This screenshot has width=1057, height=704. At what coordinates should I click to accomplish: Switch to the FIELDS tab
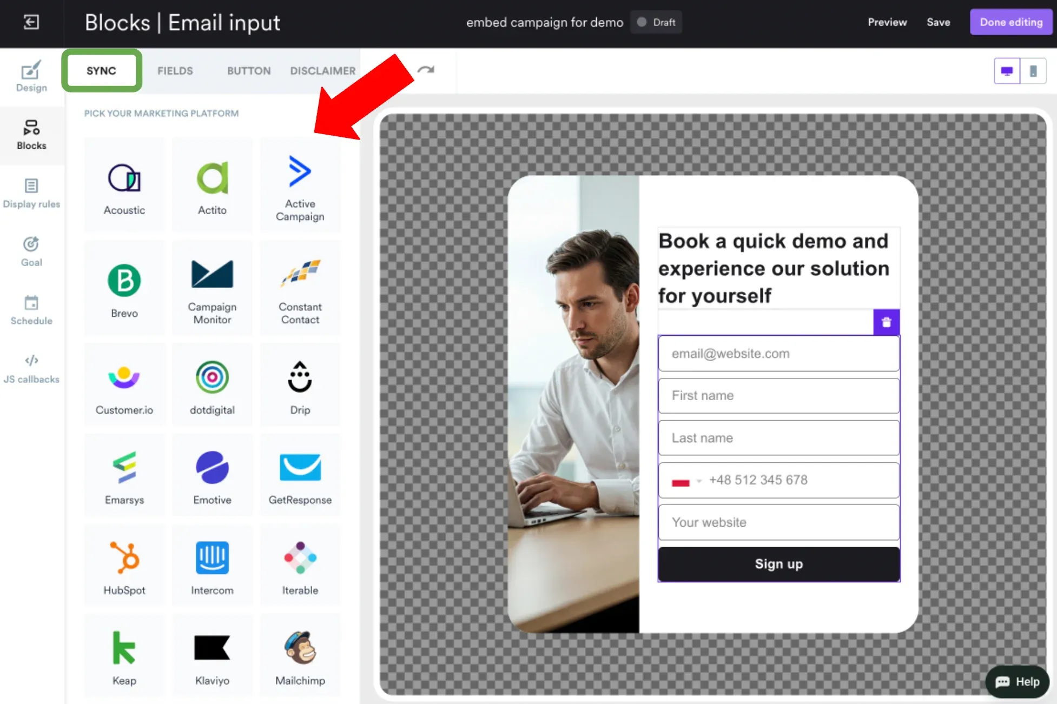click(175, 71)
